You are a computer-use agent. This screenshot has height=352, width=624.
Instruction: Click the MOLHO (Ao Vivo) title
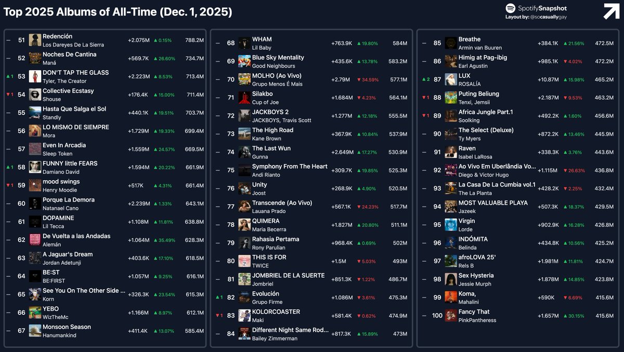(277, 76)
